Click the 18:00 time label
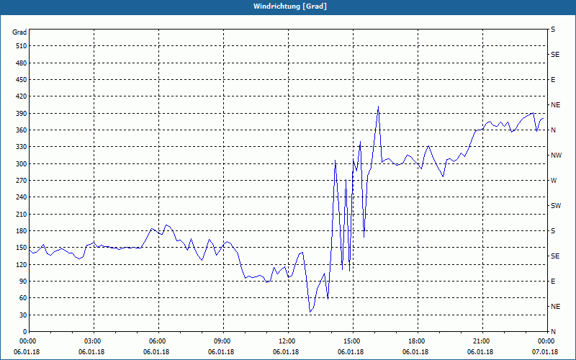This screenshot has width=576, height=360. coord(415,341)
